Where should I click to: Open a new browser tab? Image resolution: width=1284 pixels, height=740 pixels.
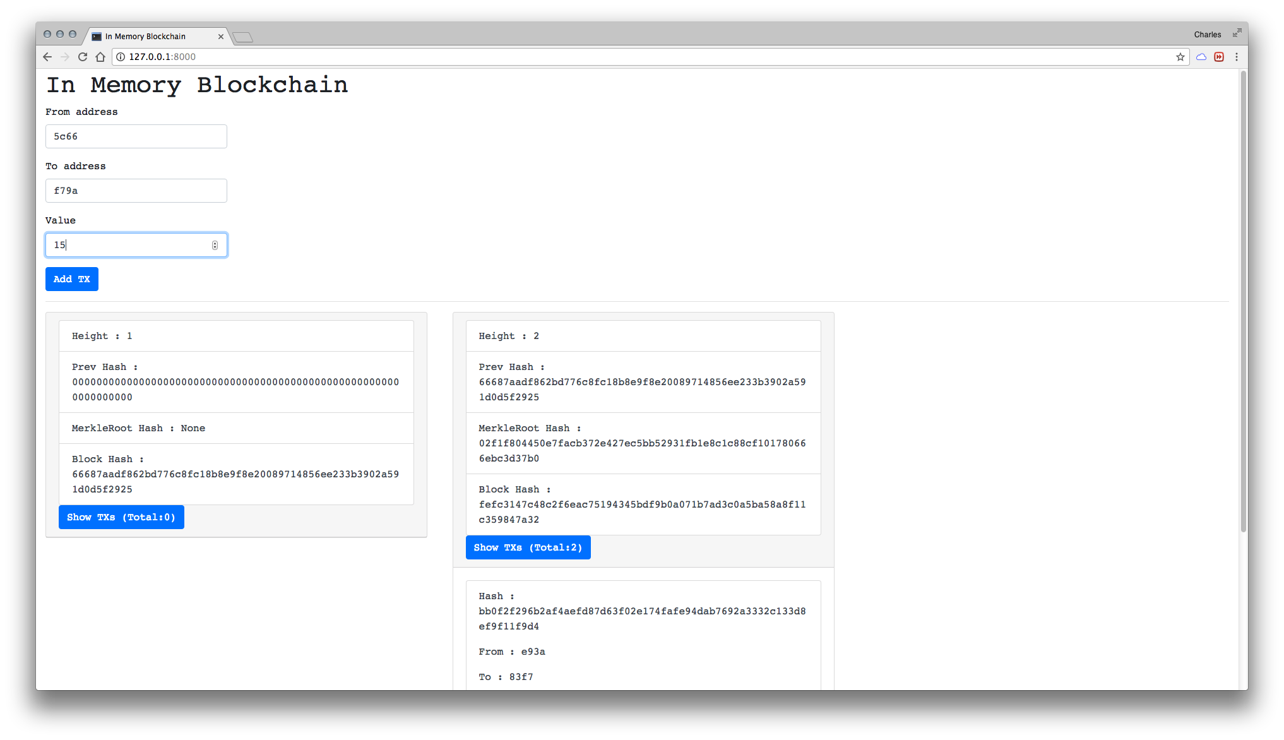click(x=242, y=37)
